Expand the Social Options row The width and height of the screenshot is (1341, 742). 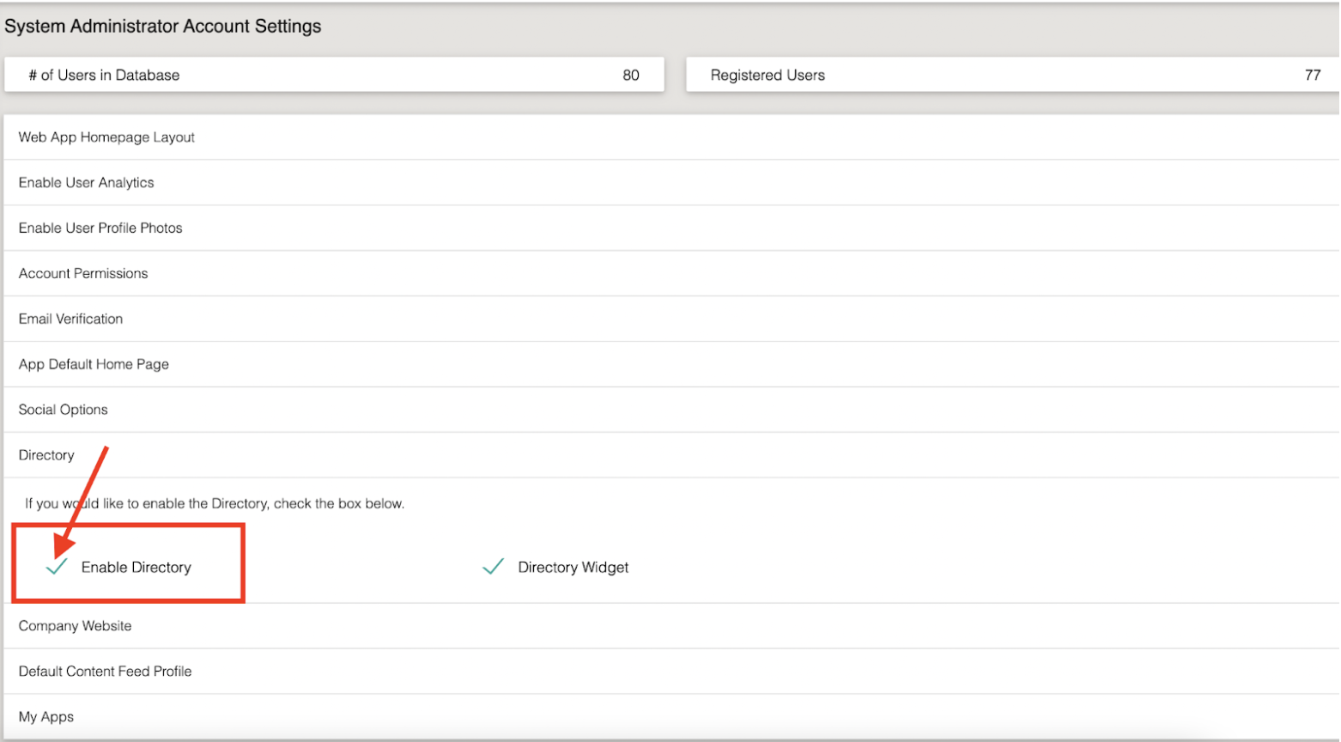[x=63, y=409]
